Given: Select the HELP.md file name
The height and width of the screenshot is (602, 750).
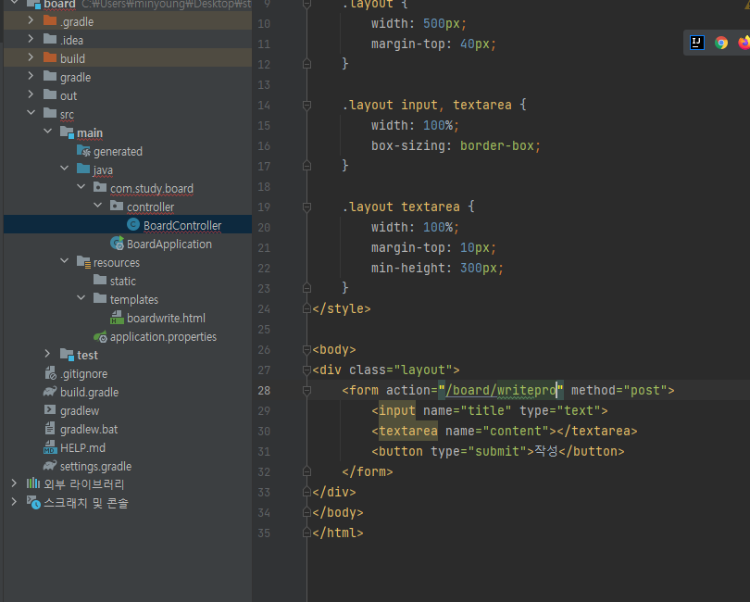Looking at the screenshot, I should click(x=82, y=448).
